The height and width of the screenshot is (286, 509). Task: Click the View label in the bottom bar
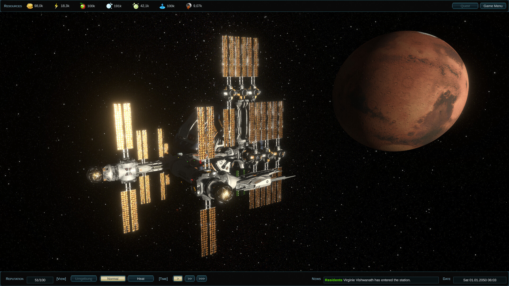pyautogui.click(x=61, y=279)
